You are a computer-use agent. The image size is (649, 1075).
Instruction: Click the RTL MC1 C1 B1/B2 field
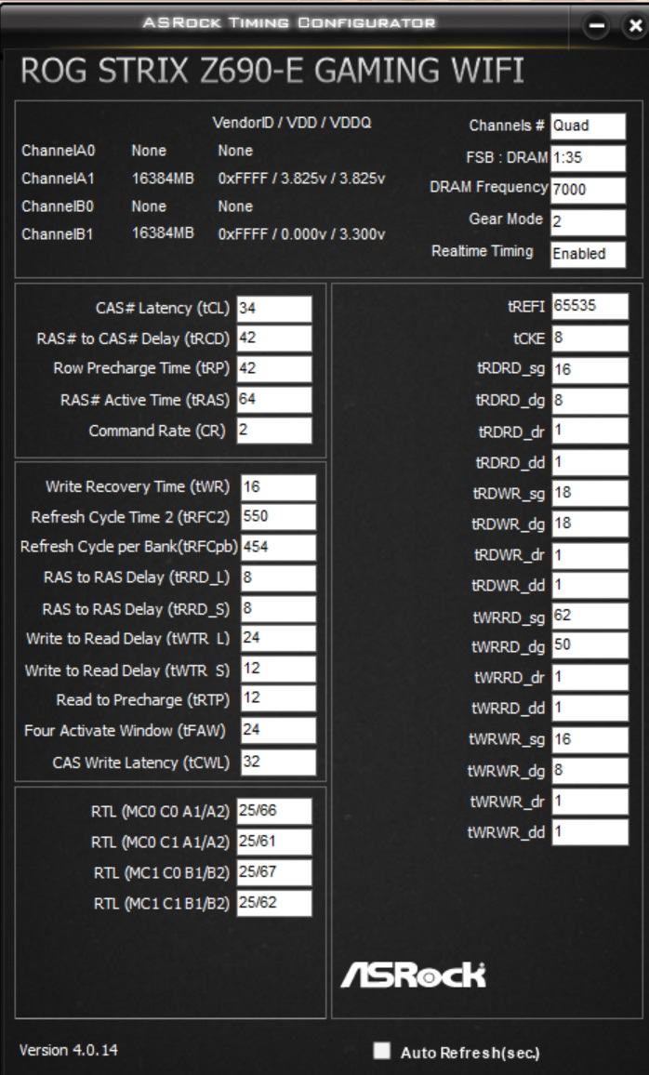pos(274,903)
